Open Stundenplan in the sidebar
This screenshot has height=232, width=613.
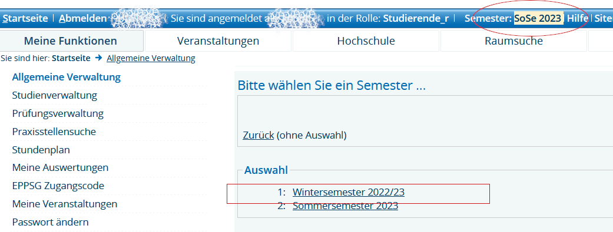coord(41,150)
